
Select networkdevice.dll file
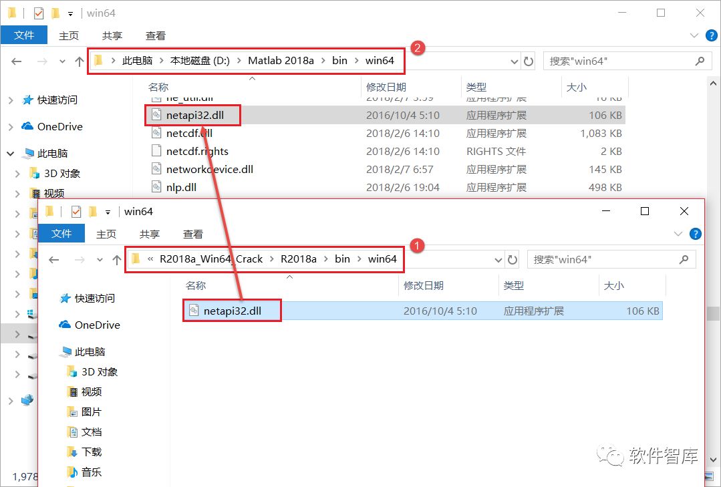(x=210, y=169)
